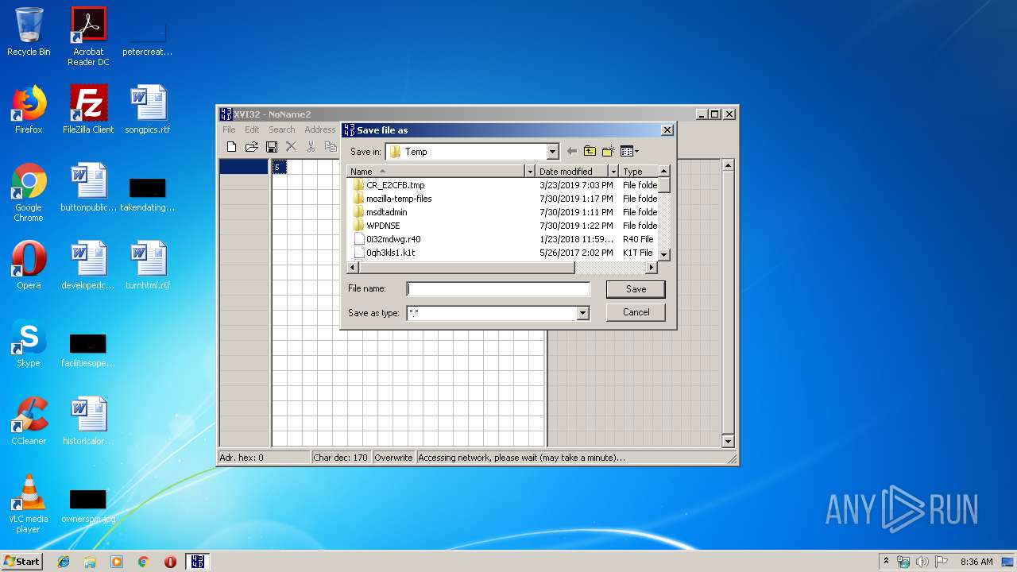Open Date modified column dropdown arrow

(x=613, y=172)
